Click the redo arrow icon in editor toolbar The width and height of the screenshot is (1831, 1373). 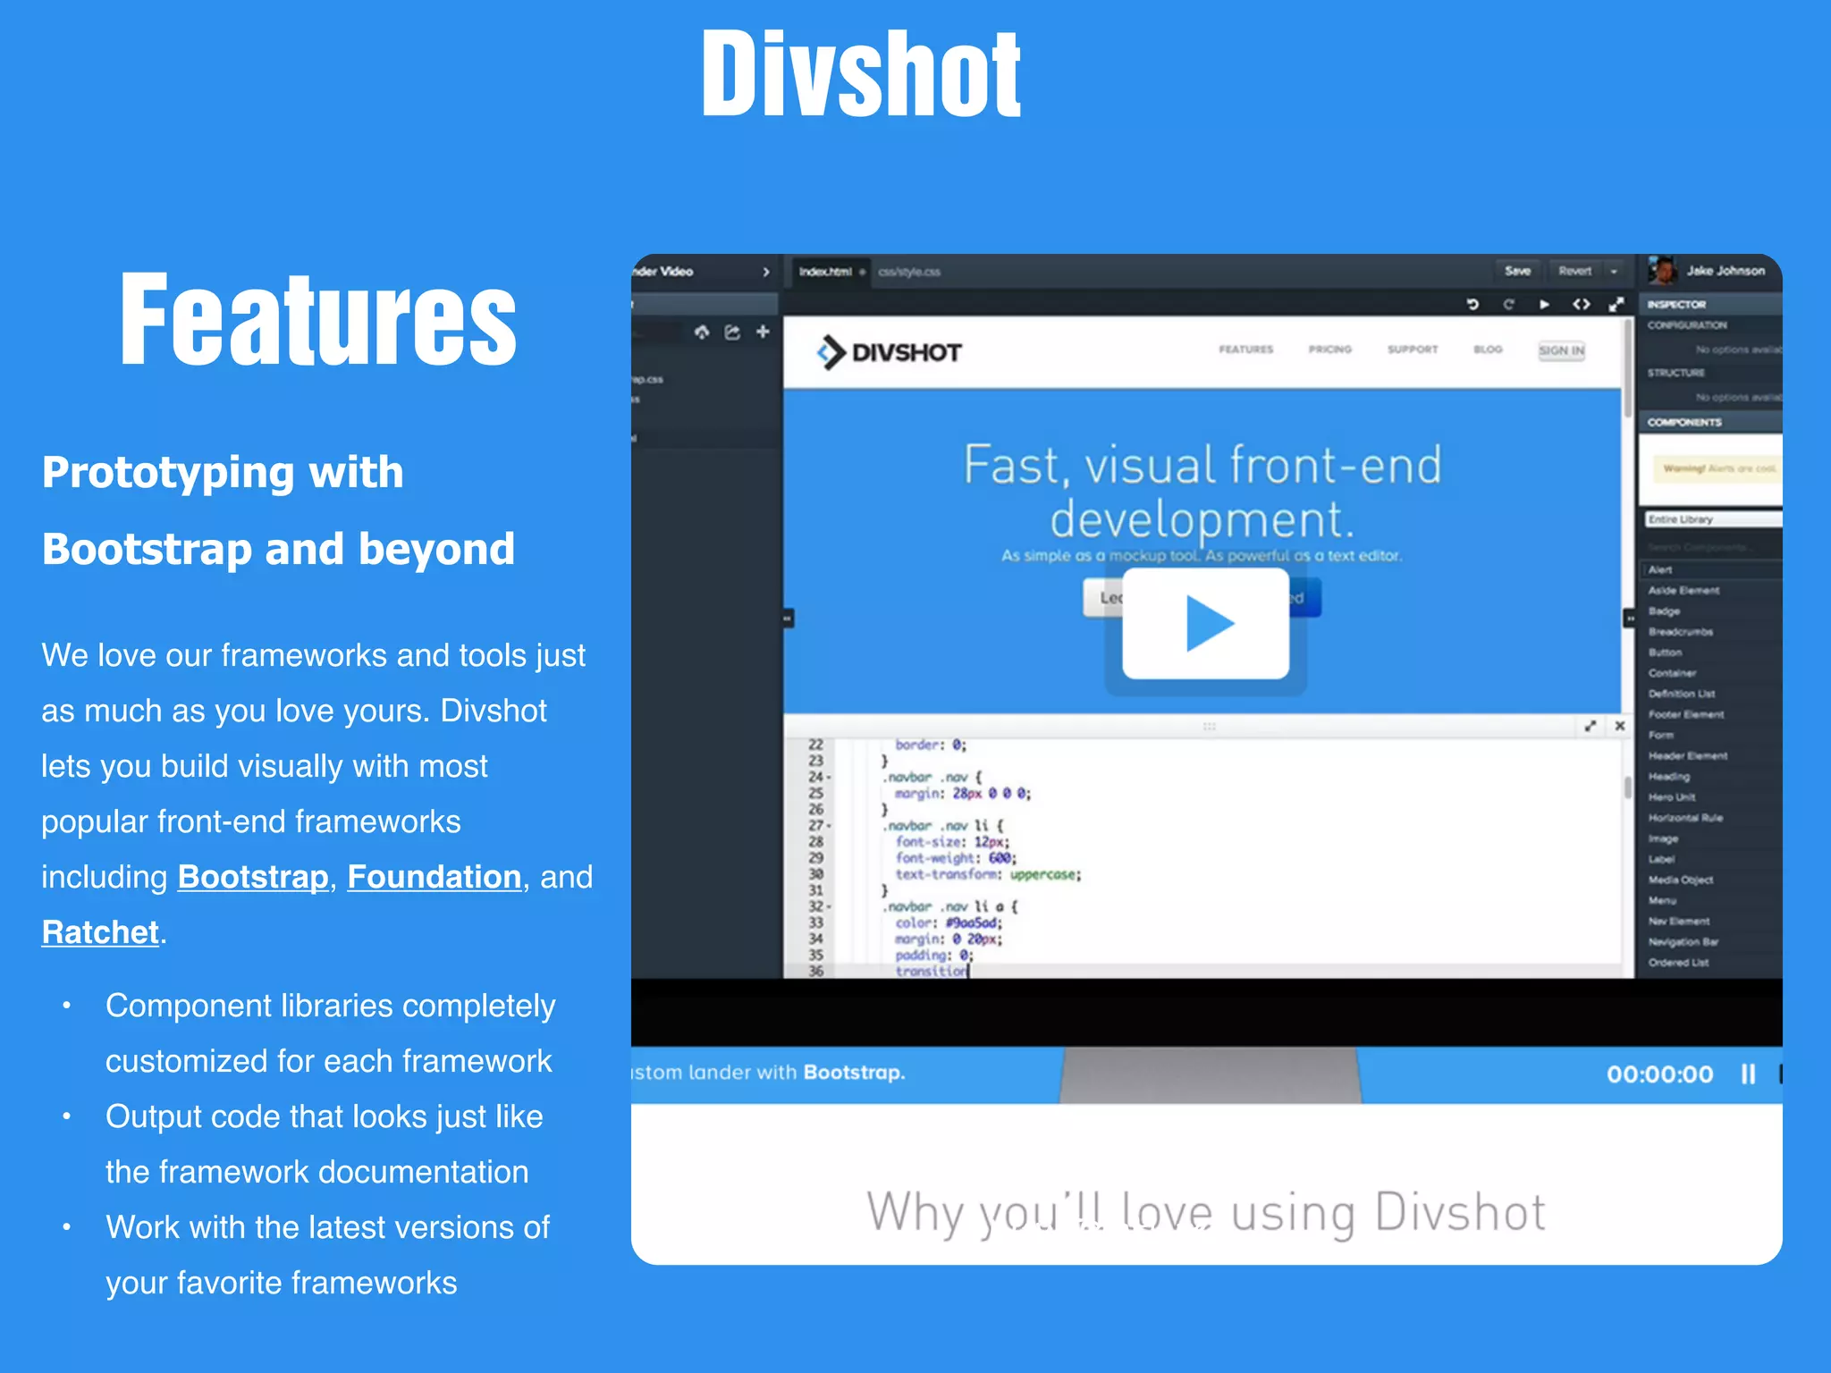pos(1508,304)
